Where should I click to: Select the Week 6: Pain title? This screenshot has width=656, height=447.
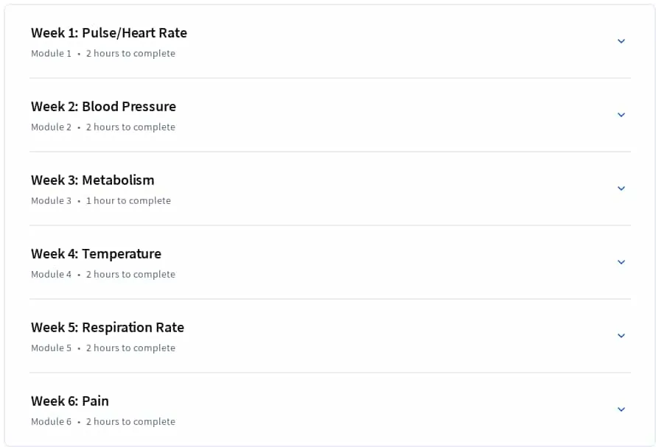(70, 401)
